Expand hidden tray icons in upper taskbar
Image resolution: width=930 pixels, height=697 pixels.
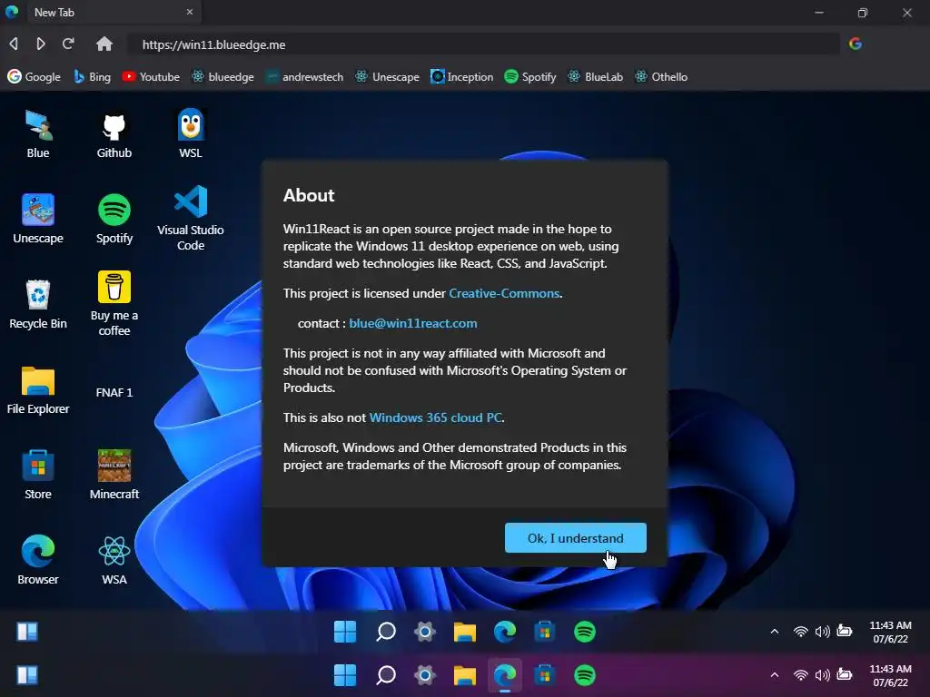(775, 632)
